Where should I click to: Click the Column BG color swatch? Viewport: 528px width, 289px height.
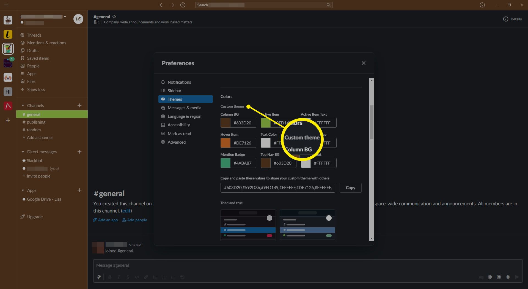226,123
